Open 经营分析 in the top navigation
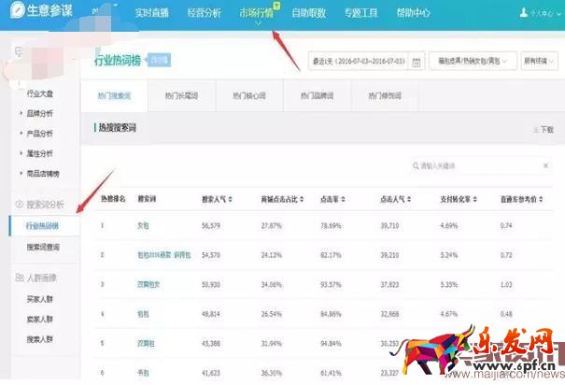The image size is (565, 385). (x=204, y=13)
